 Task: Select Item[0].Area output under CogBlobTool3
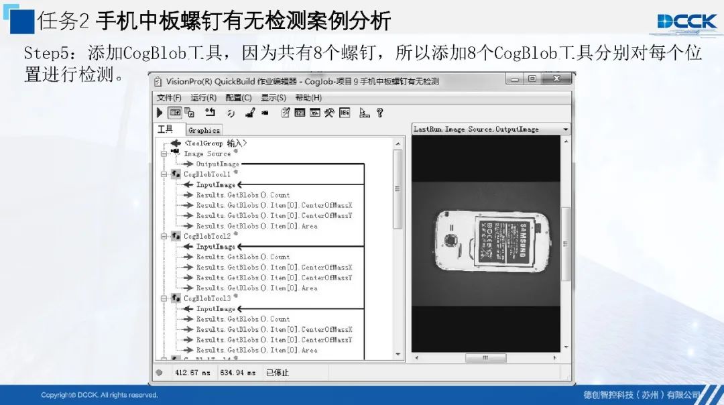[x=257, y=350]
